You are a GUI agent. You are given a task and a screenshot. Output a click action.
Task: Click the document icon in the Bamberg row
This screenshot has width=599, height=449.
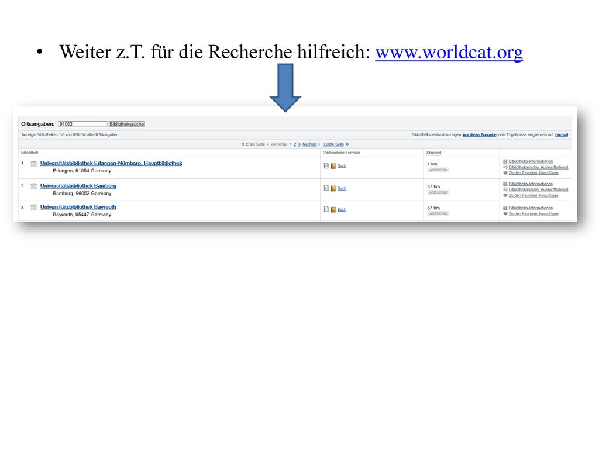click(x=326, y=188)
